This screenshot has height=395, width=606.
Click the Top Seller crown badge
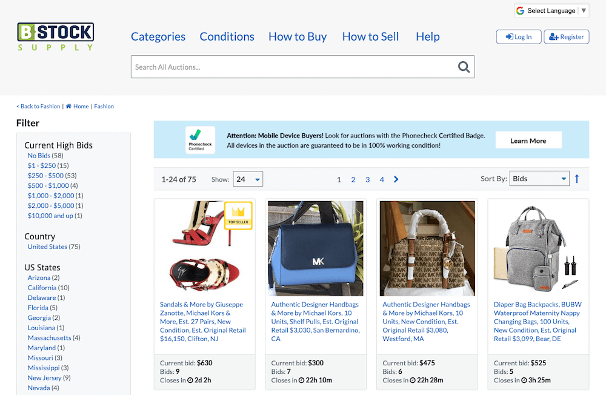[x=238, y=216]
